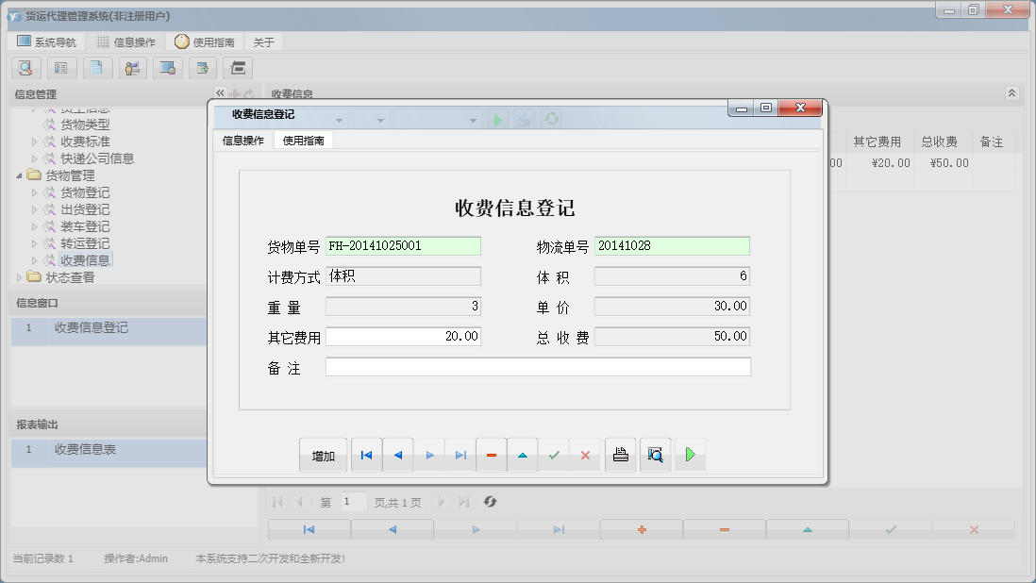Viewport: 1036px width, 583px height.
Task: Click the red X cancel icon
Action: tap(586, 454)
